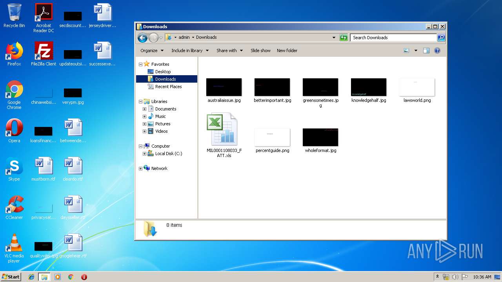Select Desktop under Favorites

point(163,72)
